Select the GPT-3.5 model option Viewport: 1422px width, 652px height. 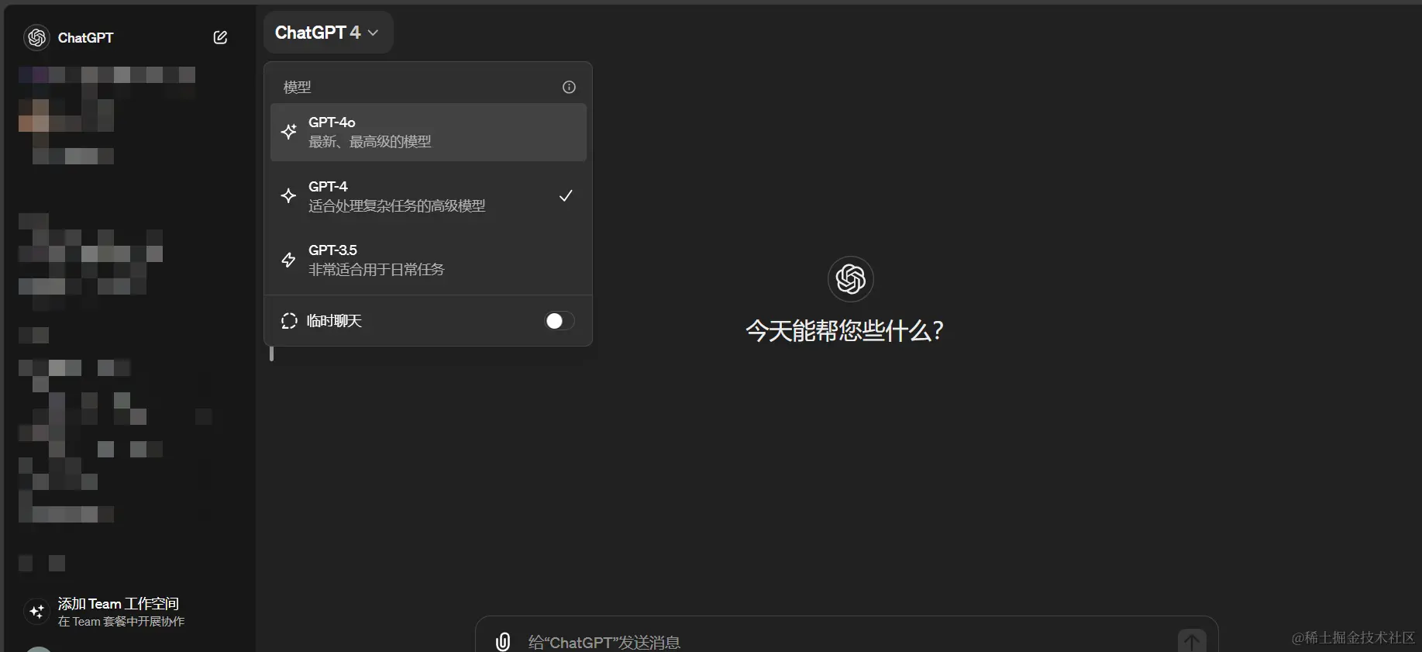pyautogui.click(x=428, y=260)
